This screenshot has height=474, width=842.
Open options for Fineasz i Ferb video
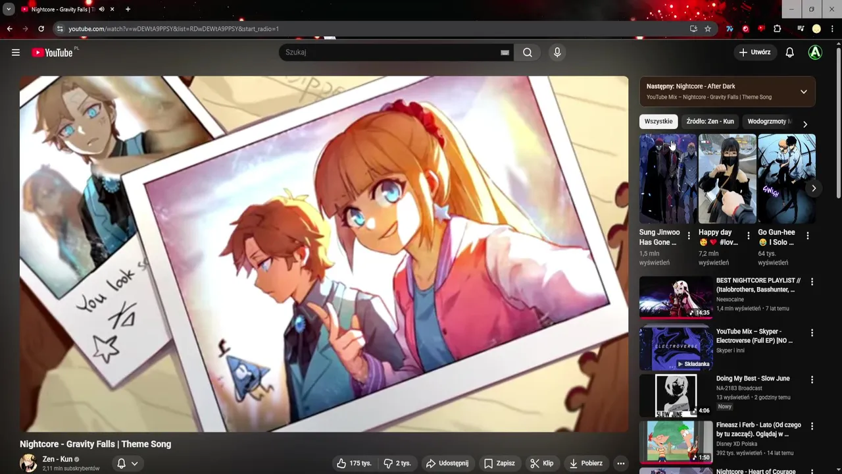coord(812,427)
